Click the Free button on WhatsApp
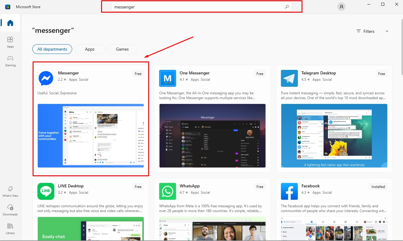The image size is (403, 241). tap(260, 187)
